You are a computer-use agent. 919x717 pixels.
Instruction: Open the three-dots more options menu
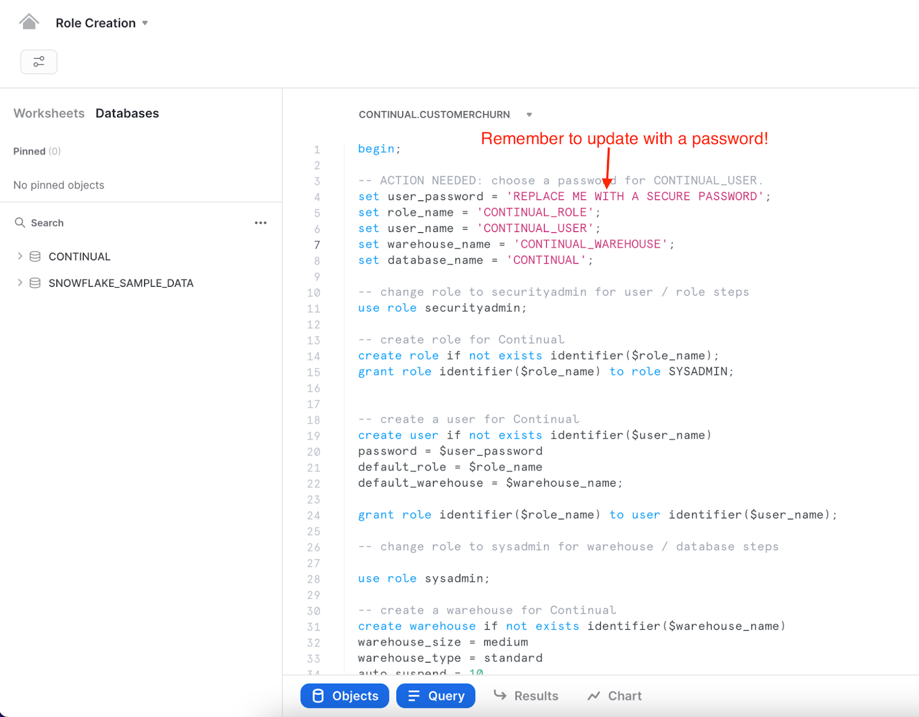click(x=260, y=223)
